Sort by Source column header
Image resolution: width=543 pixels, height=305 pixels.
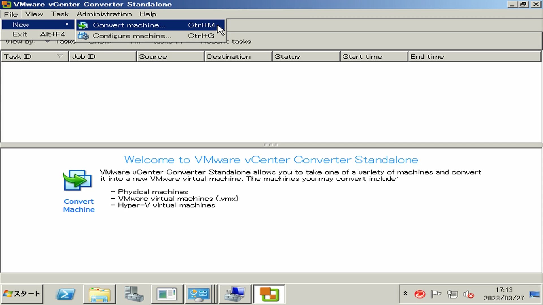170,56
